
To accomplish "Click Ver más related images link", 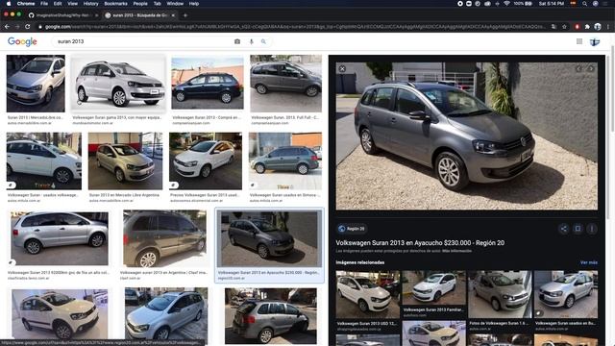I will point(589,262).
